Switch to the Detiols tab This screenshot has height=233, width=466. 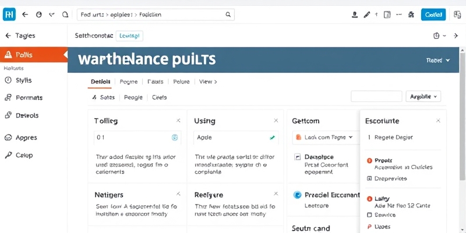click(100, 82)
